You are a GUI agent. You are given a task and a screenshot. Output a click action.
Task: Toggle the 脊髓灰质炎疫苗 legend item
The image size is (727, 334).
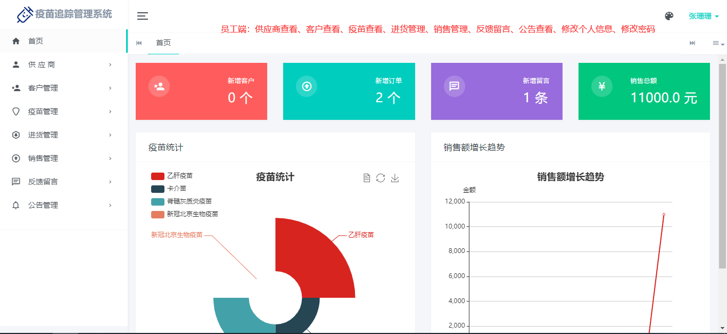point(181,201)
